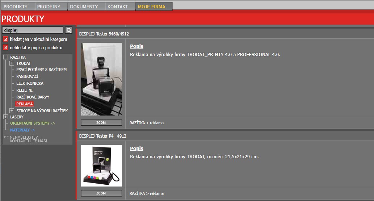Toggle 'hledat jen v aktuální kategorii' checkbox
The width and height of the screenshot is (374, 201).
point(5,39)
